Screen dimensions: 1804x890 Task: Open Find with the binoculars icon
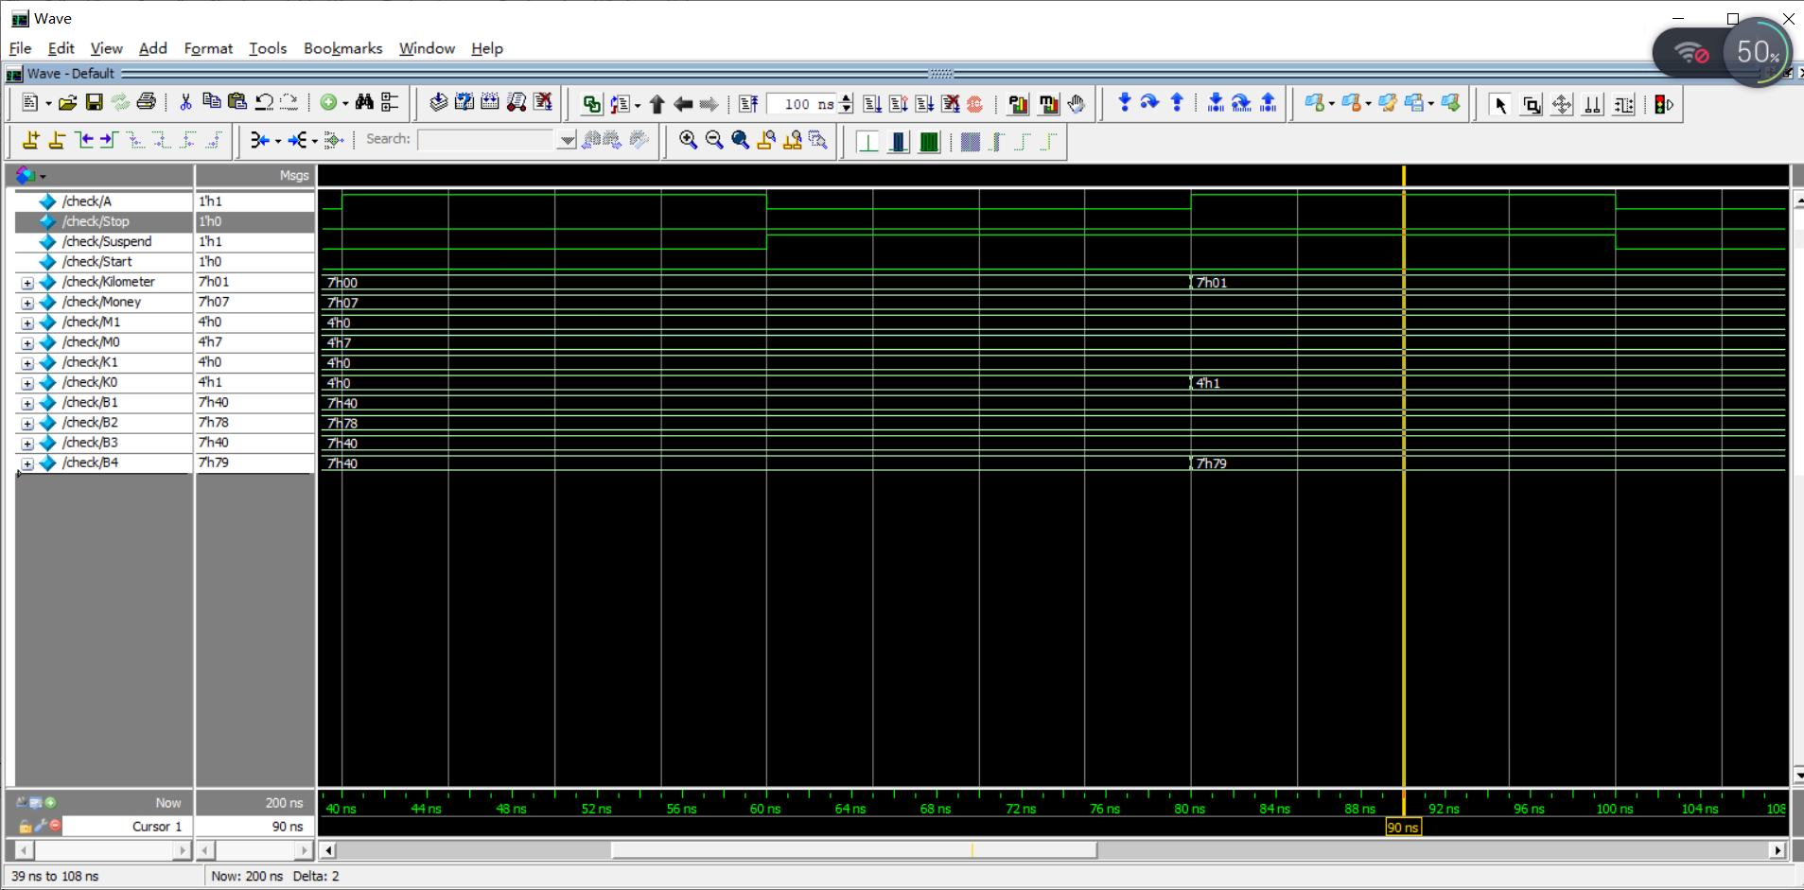(x=364, y=103)
